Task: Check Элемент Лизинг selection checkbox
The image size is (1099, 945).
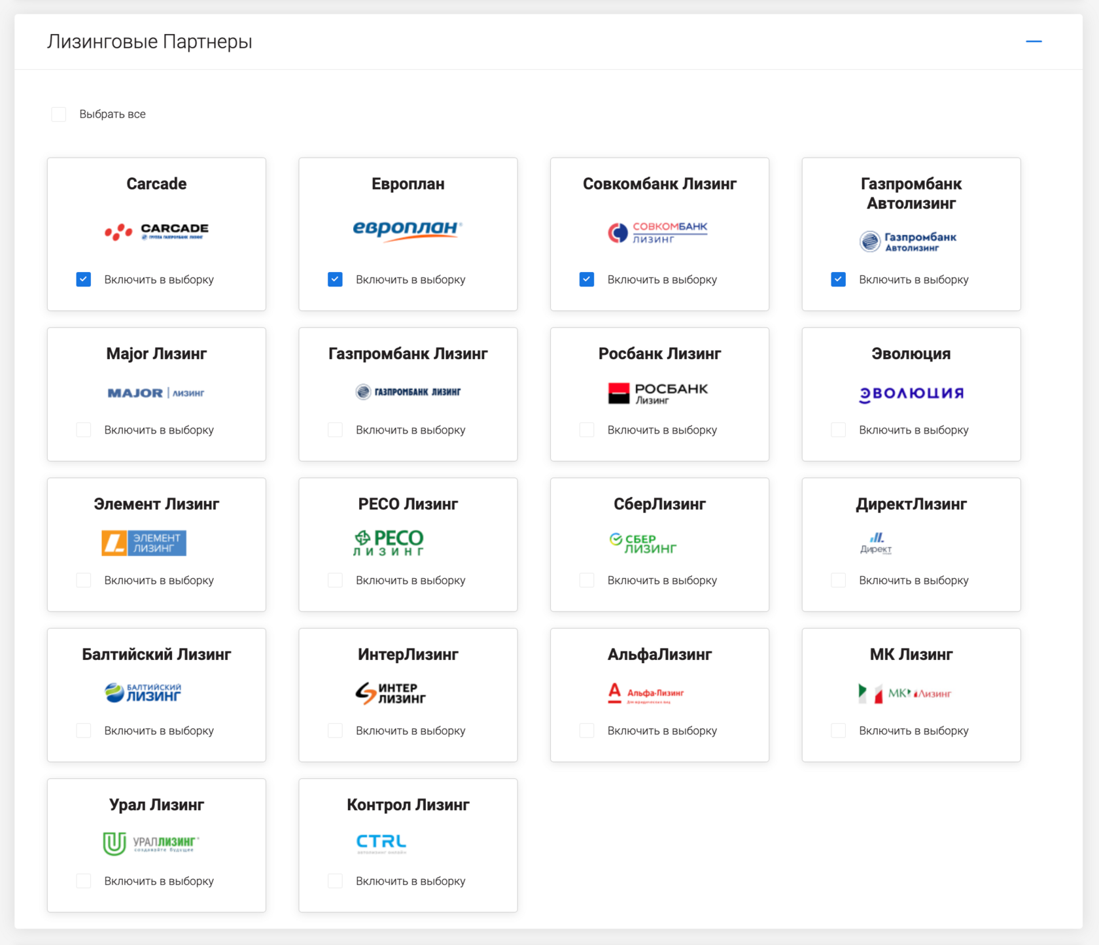Action: 84,581
